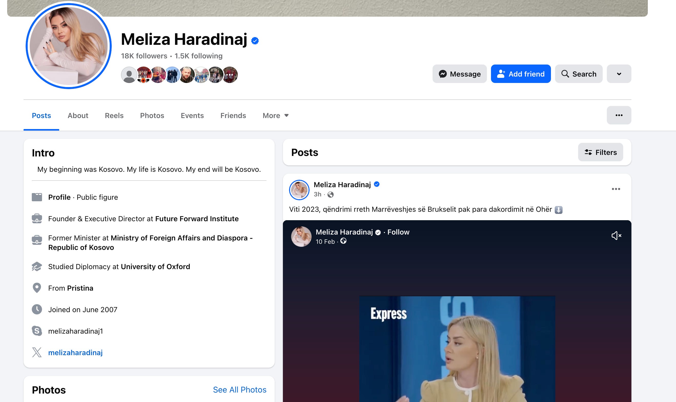Image resolution: width=676 pixels, height=402 pixels.
Task: Expand the chevron dropdown beside Search
Action: coord(619,74)
